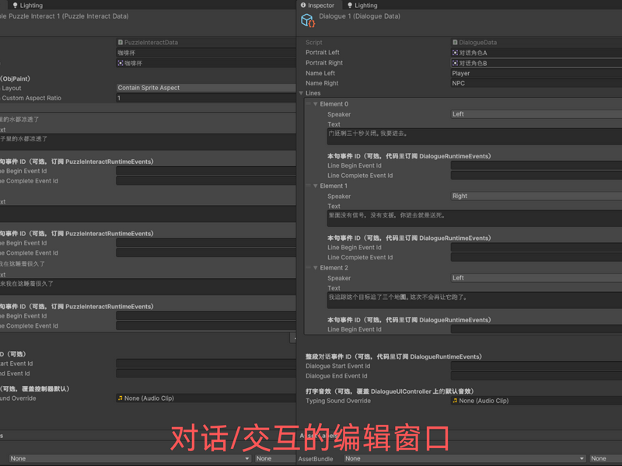The image size is (622, 466).
Task: Grab the Element 2 reorder handle
Action: click(x=308, y=268)
